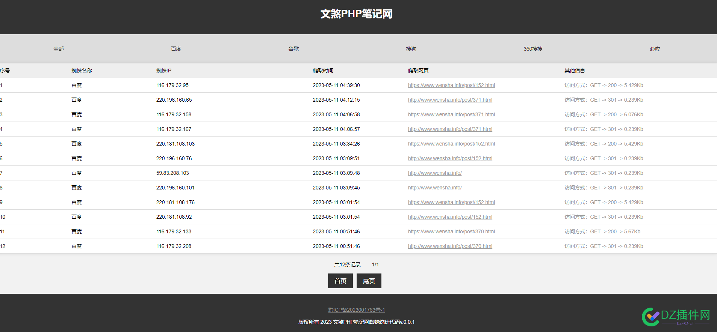Click the 1/1 page indicator
The height and width of the screenshot is (332, 717).
(x=375, y=264)
